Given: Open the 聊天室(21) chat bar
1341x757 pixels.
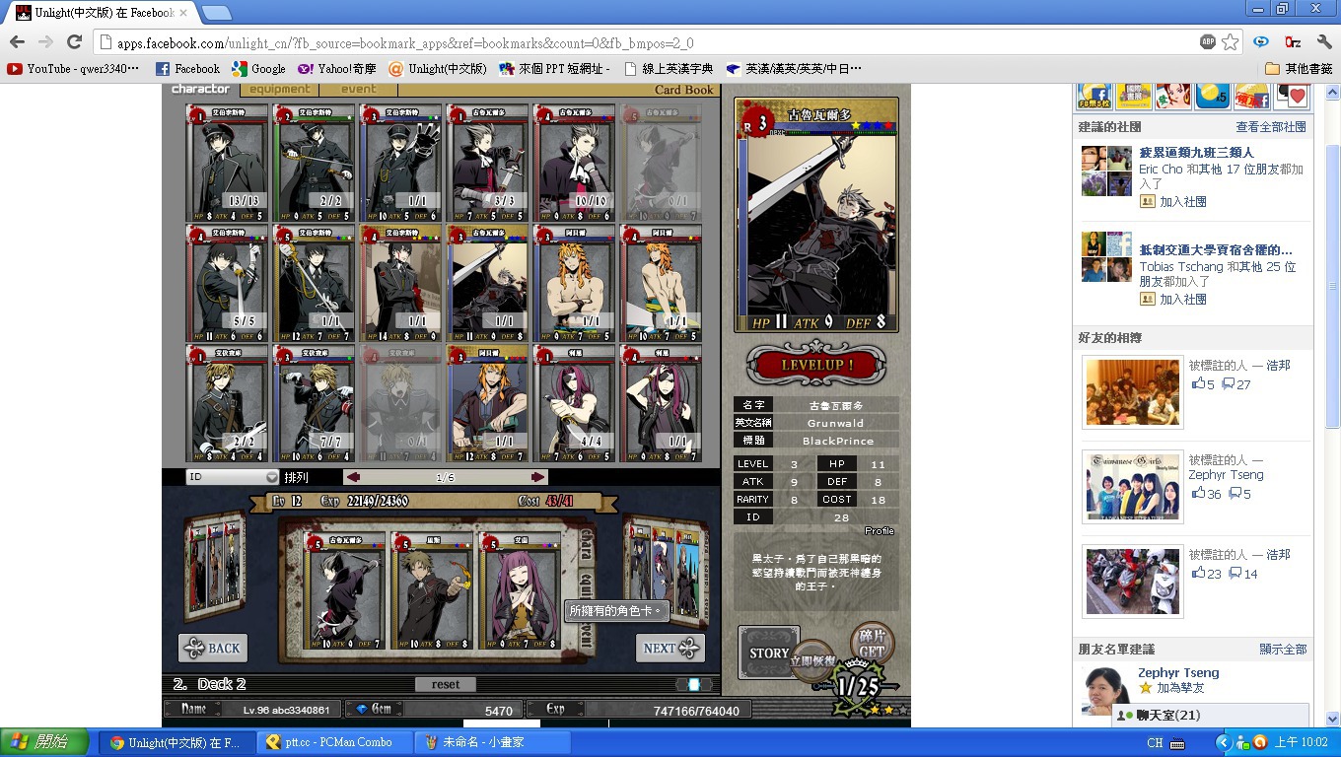Looking at the screenshot, I should [1210, 716].
